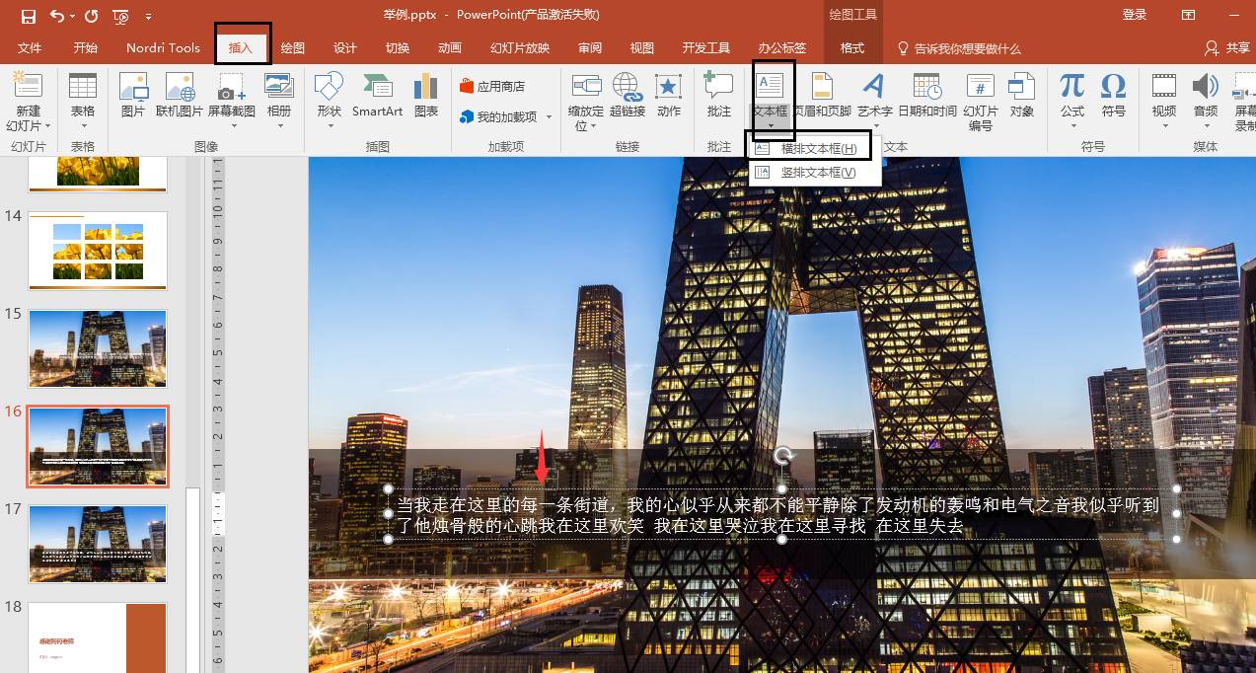Screen dimensions: 1256x673
Task: Expand the 表格 dropdown arrow
Action: 83,126
